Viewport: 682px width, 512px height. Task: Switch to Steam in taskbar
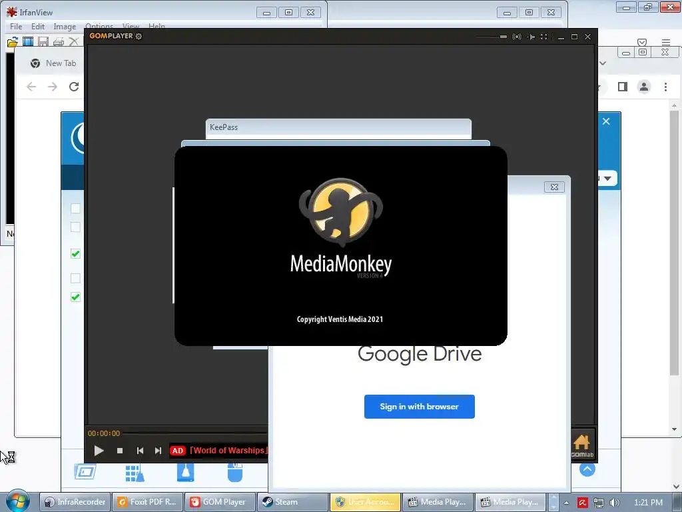pyautogui.click(x=292, y=502)
